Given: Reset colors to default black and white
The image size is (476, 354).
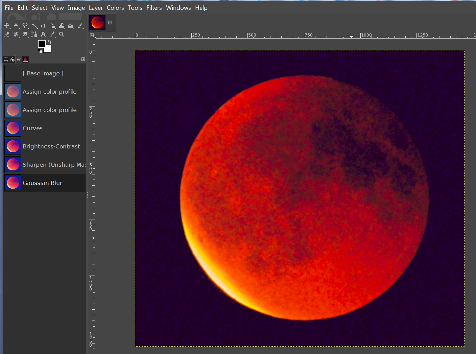Looking at the screenshot, I should click(x=40, y=51).
